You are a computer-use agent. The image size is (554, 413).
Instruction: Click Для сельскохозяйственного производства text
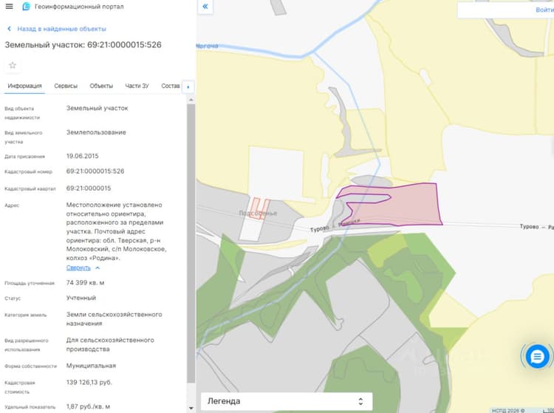pyautogui.click(x=110, y=345)
